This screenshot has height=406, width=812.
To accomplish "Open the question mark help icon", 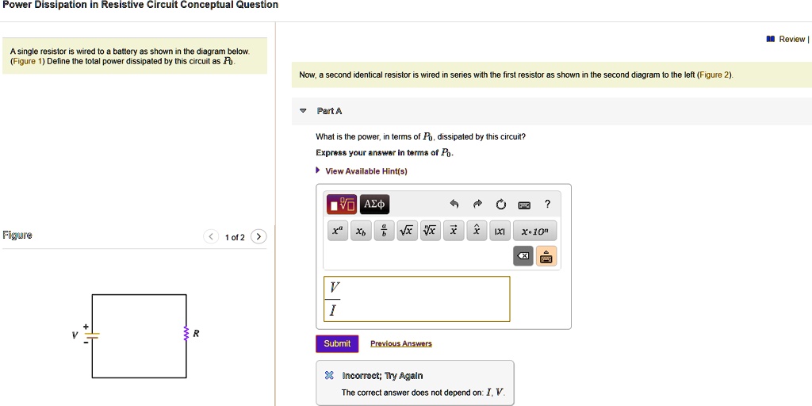I will (547, 205).
